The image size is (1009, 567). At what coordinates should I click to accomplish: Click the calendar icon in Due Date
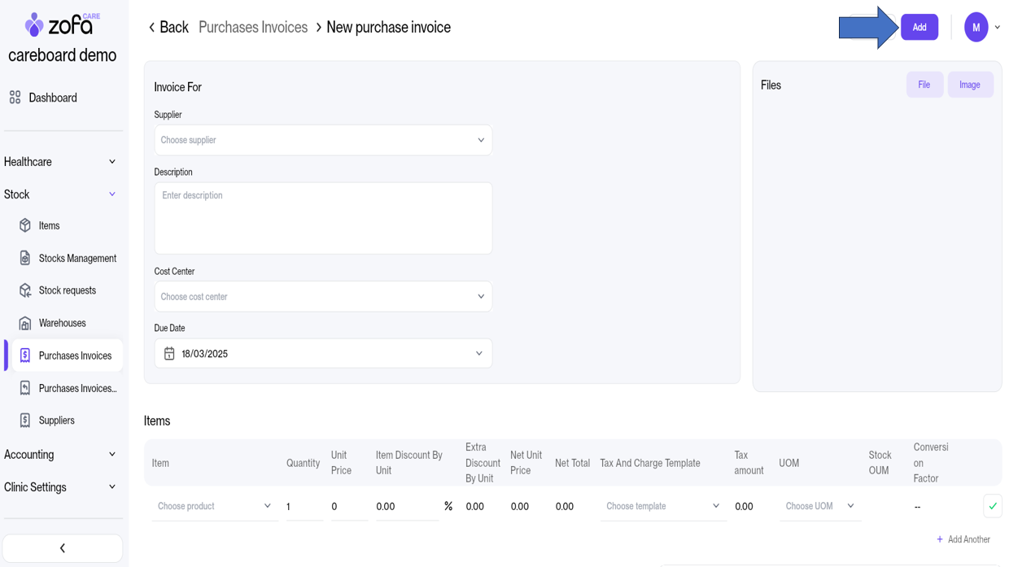pyautogui.click(x=169, y=354)
